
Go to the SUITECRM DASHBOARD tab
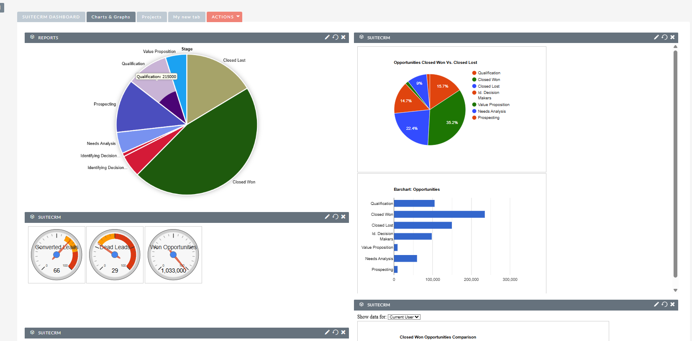[x=51, y=17]
